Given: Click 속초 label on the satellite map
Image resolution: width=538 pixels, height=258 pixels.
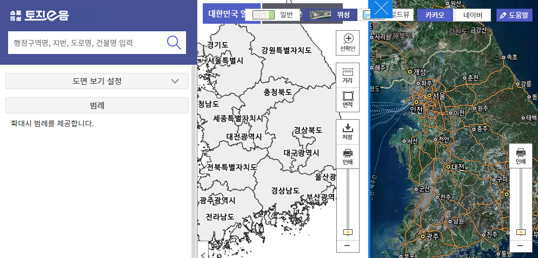Looking at the screenshot, I should 512,57.
